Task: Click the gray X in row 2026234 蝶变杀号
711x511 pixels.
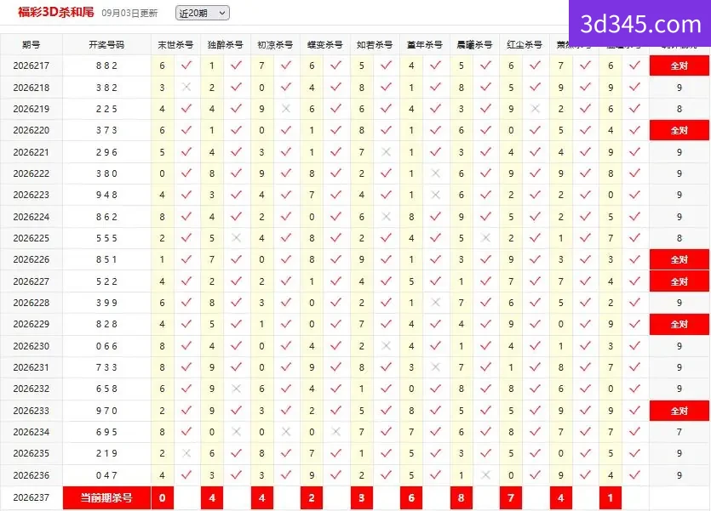Action: click(x=336, y=432)
